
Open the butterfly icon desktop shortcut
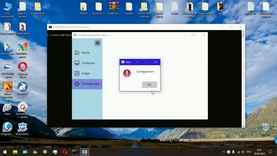pyautogui.click(x=23, y=50)
